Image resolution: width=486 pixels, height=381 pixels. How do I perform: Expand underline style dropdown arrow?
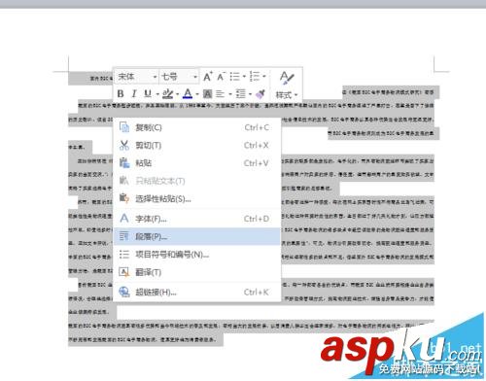157,94
